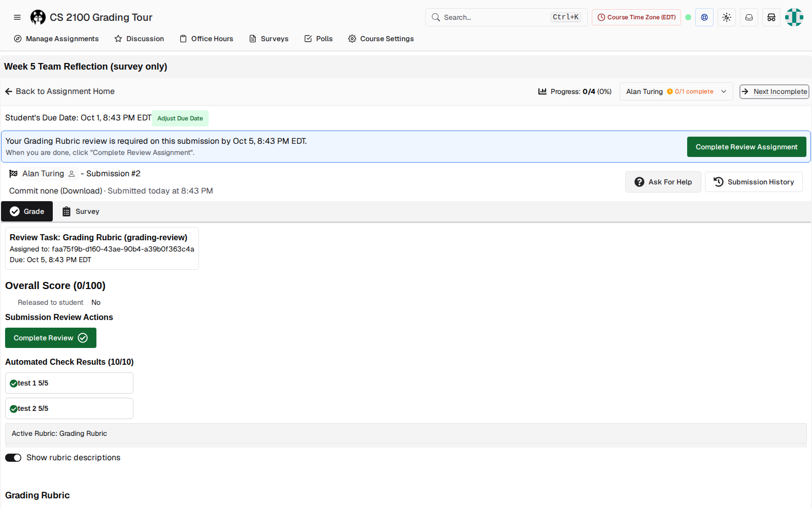812x508 pixels.
Task: Toggle the light/dark theme icon
Action: coord(727,17)
